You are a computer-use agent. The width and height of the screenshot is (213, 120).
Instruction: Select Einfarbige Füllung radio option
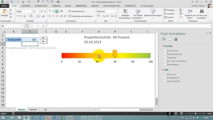(165, 54)
